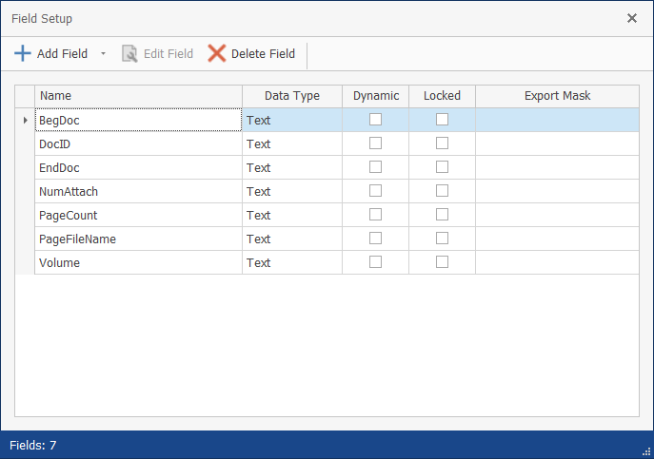The width and height of the screenshot is (654, 459).
Task: Click the BegDoc row indicator arrow
Action: coord(25,120)
